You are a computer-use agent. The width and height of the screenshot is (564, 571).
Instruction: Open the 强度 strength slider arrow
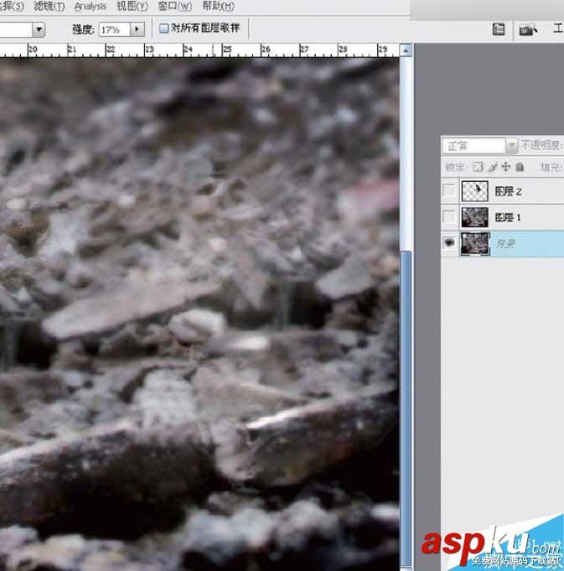(137, 29)
